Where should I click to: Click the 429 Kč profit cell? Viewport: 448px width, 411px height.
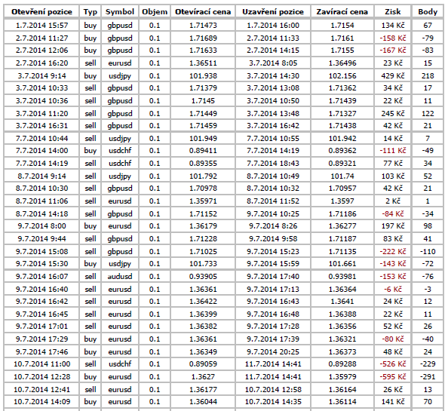tap(393, 75)
